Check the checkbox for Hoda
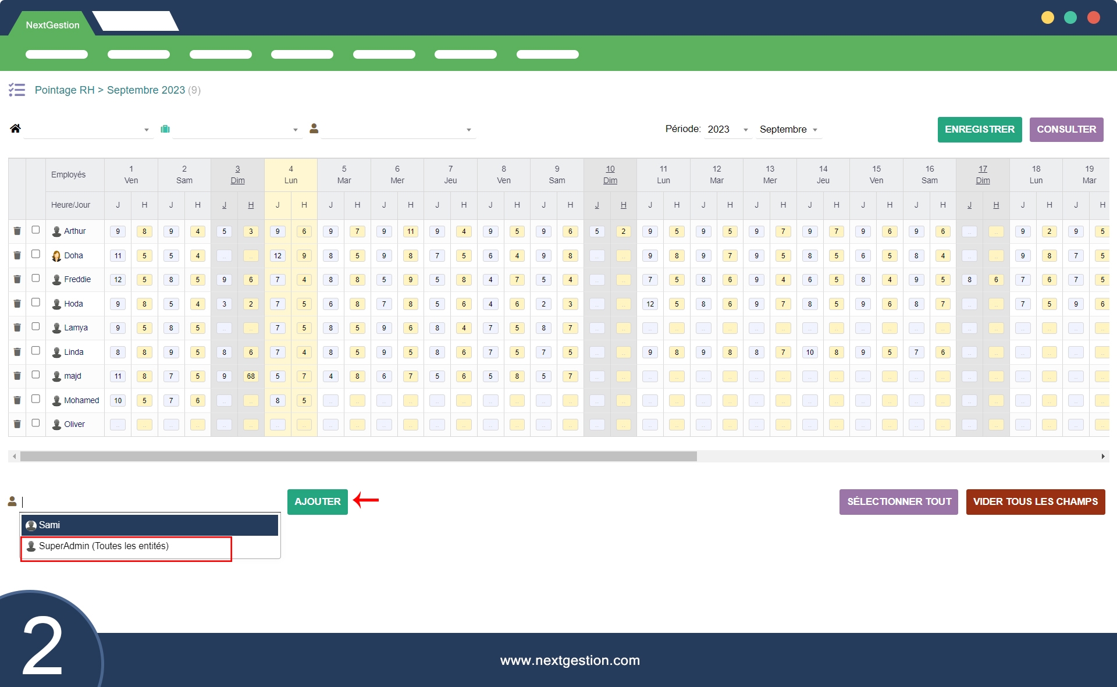 35,302
